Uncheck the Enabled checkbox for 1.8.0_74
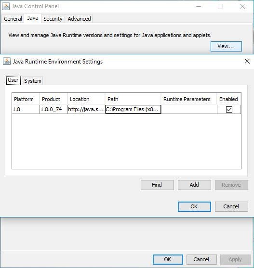The height and width of the screenshot is (268, 254). coord(229,109)
